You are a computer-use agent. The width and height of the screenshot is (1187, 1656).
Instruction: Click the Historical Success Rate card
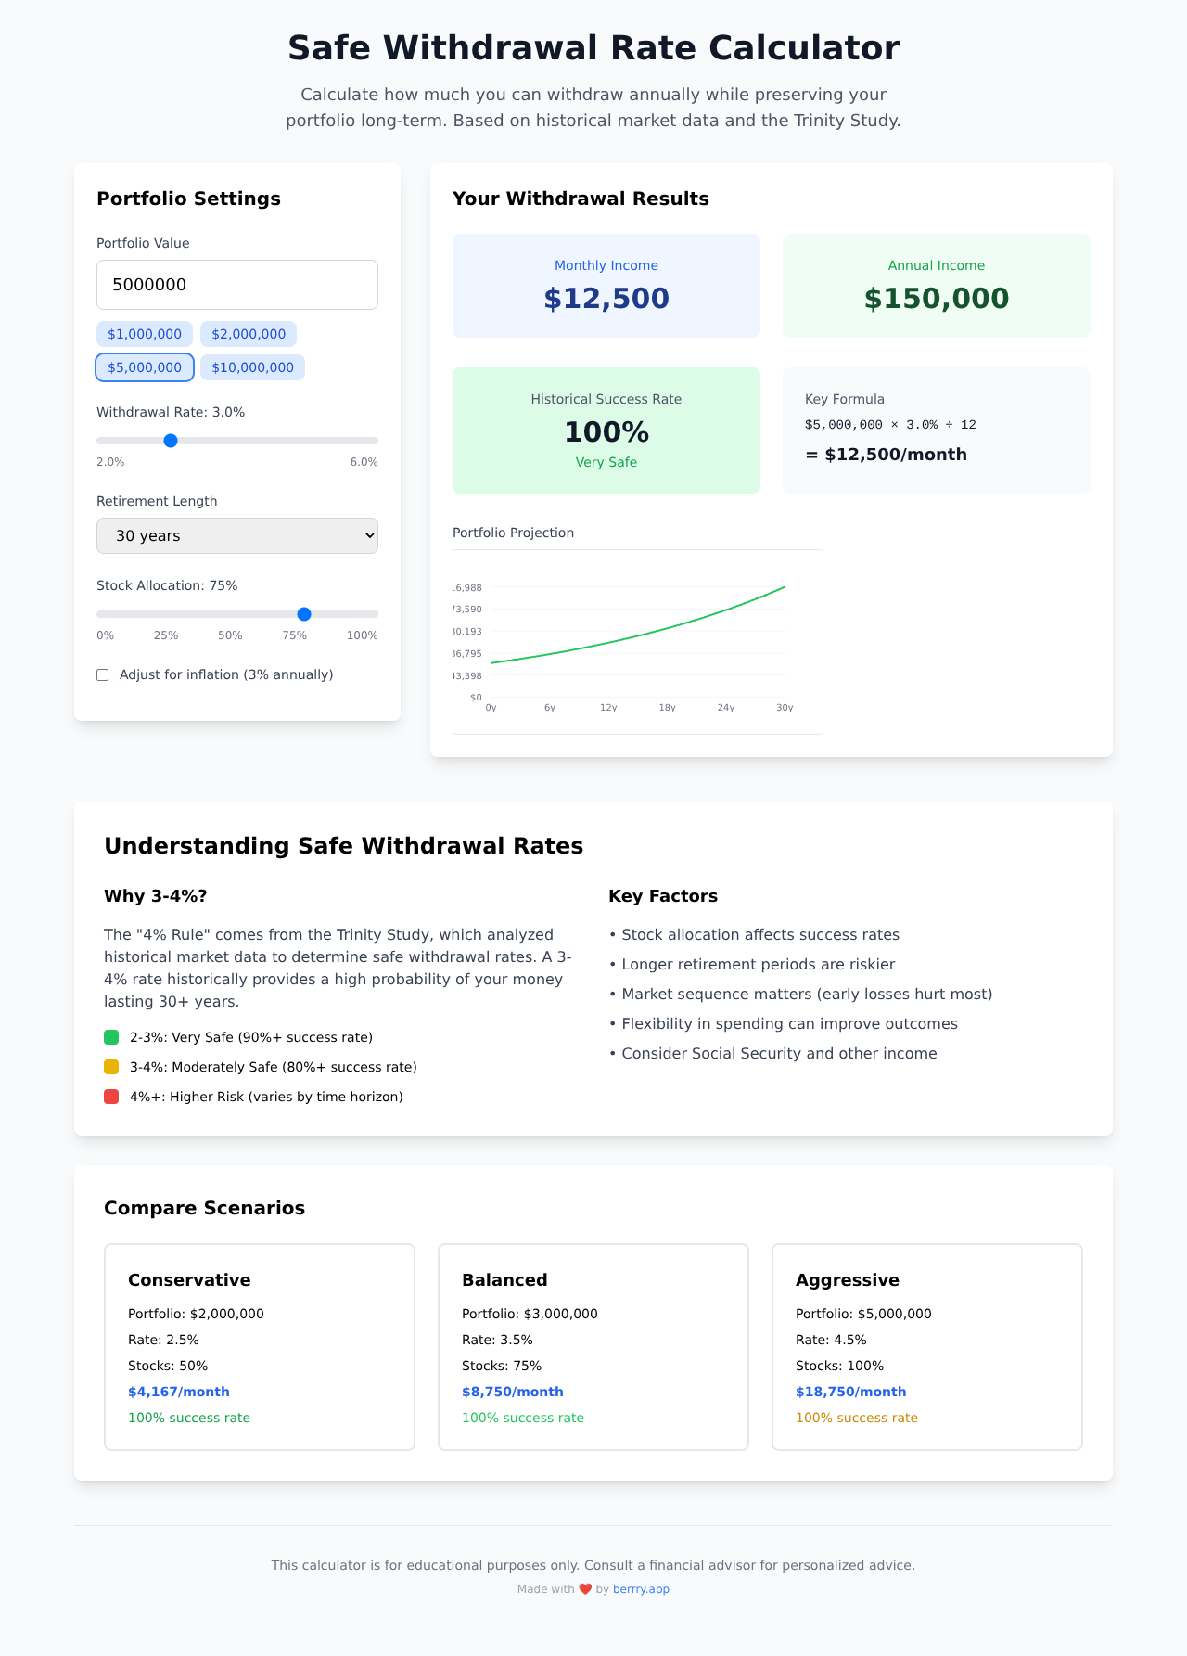click(606, 430)
